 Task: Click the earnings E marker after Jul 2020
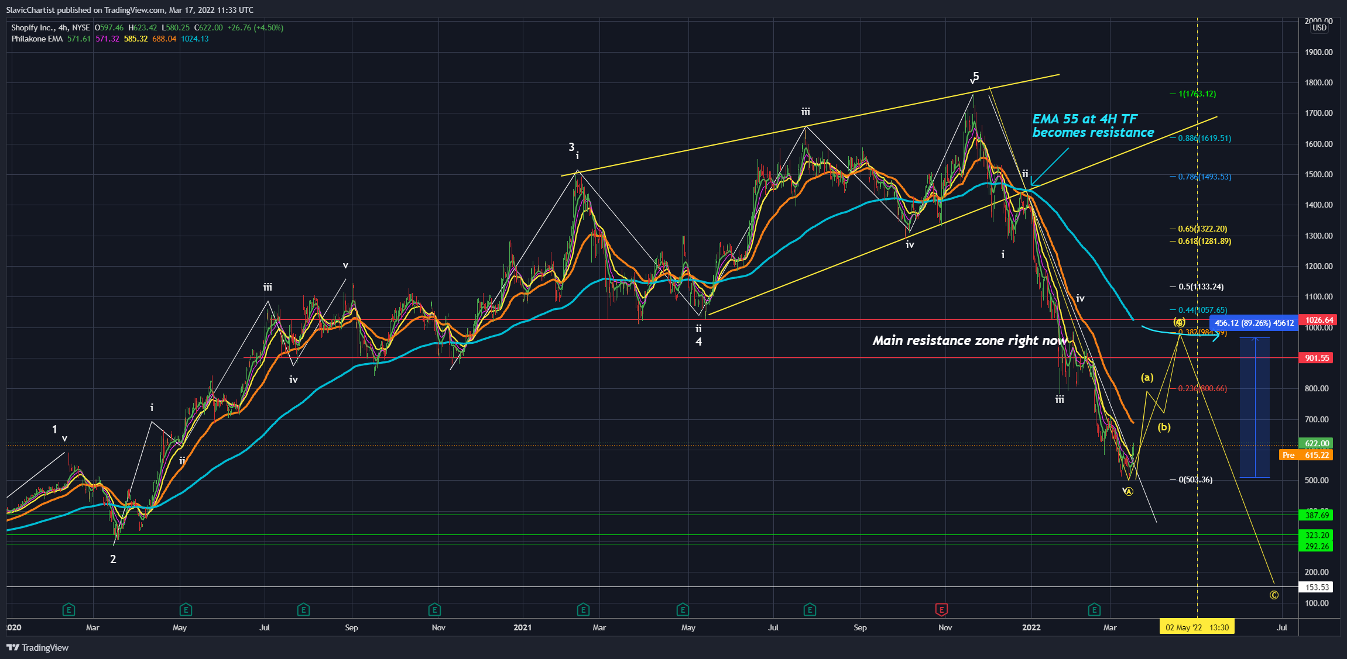click(x=303, y=610)
